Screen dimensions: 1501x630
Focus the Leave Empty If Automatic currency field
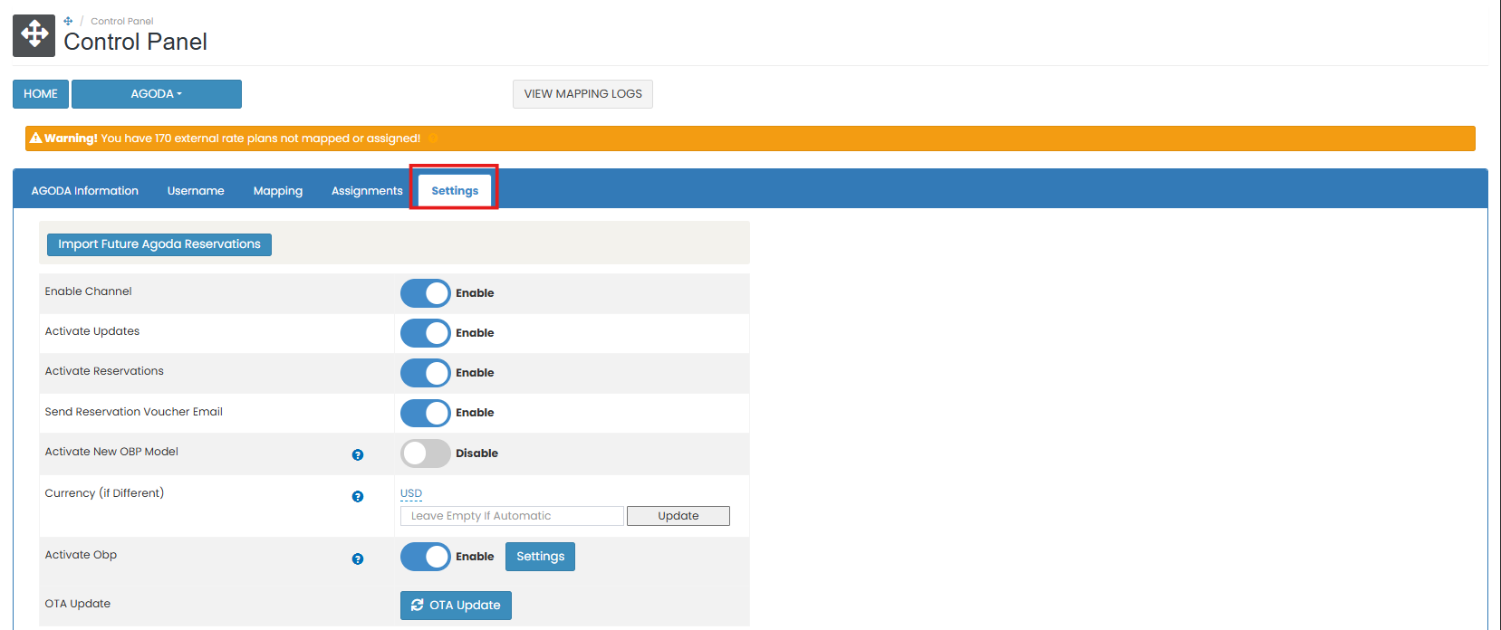click(512, 516)
